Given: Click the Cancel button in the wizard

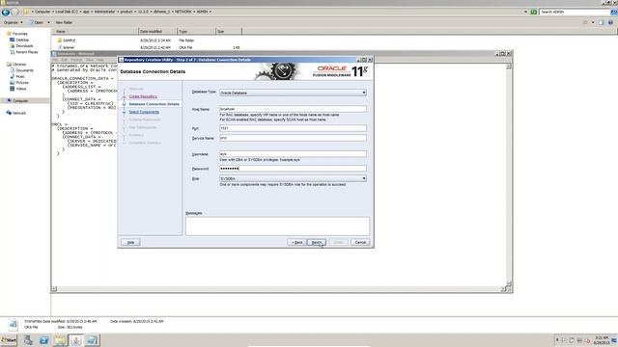Looking at the screenshot, I should pos(360,242).
